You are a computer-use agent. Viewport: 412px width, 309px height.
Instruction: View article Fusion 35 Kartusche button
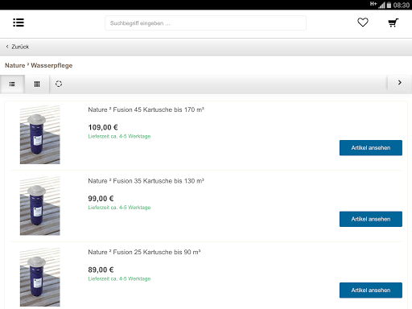point(371,219)
